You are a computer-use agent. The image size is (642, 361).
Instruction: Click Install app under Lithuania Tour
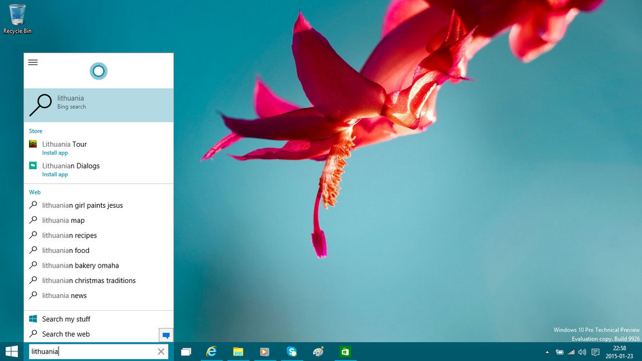coord(55,153)
